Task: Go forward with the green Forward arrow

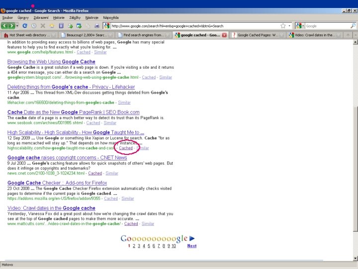Action: [x=11, y=26]
